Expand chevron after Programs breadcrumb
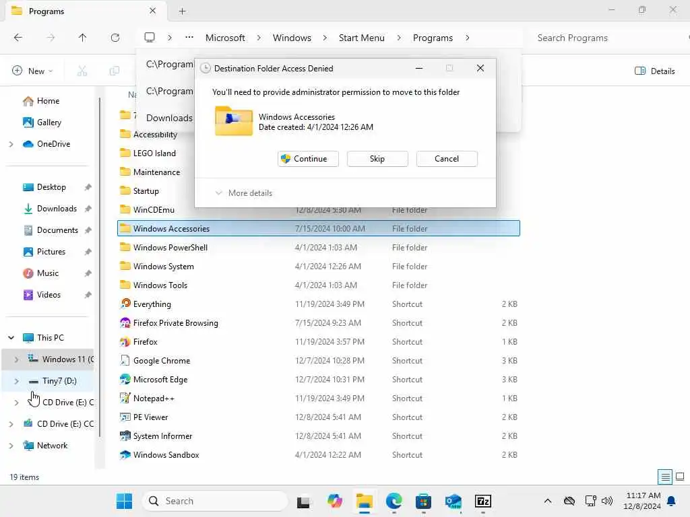 (468, 38)
